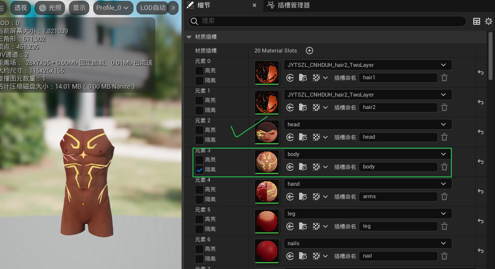Image resolution: width=495 pixels, height=269 pixels.
Task: Click the hand material thumbnail
Action: pyautogui.click(x=267, y=191)
